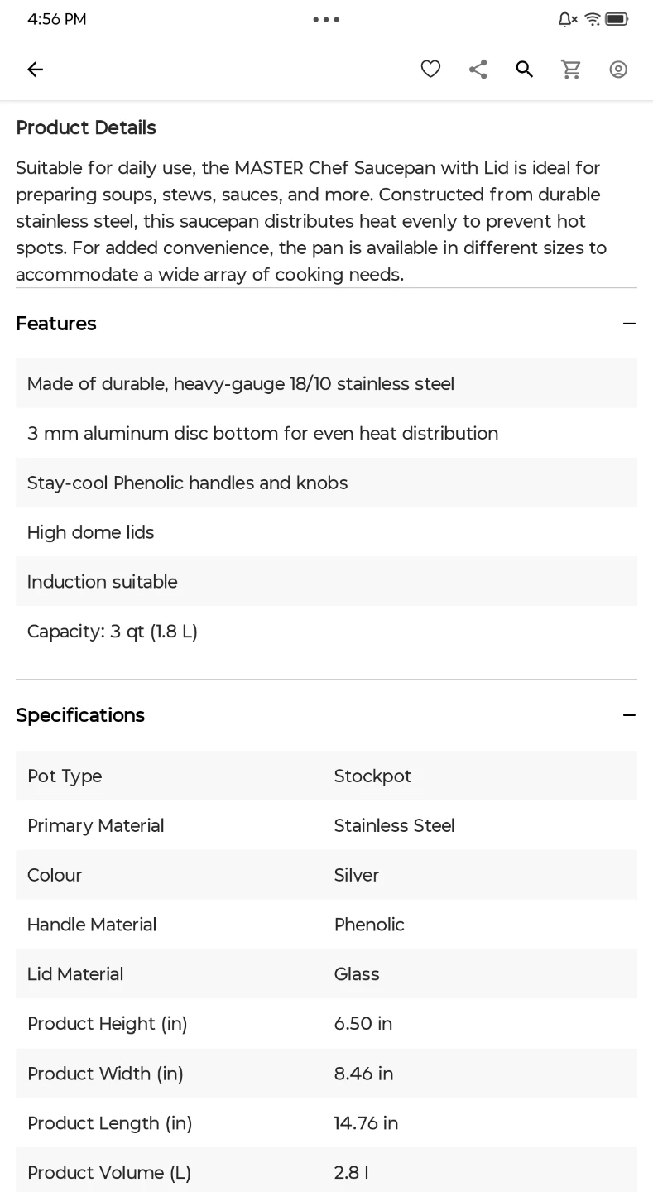Screen dimensions: 653x1192
Task: Tap the Product Volume 2.8 l value
Action: point(352,1172)
